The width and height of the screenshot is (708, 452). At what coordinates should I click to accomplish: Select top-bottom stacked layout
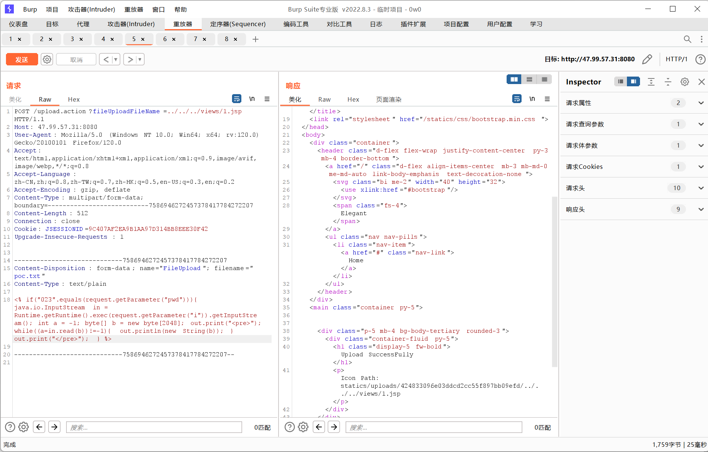529,79
